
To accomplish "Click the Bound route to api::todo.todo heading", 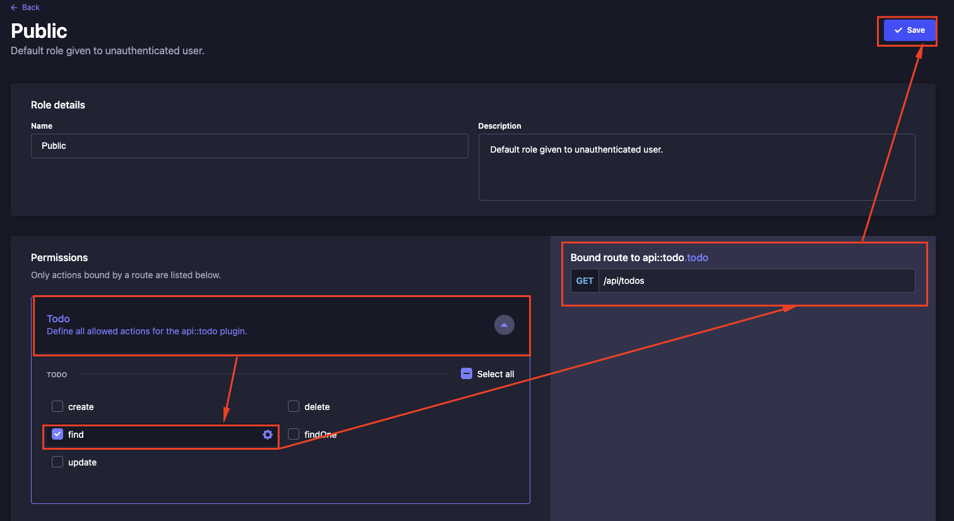I will (x=639, y=257).
